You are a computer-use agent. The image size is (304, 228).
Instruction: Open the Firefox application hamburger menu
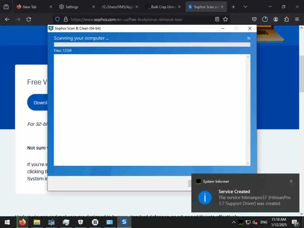[297, 19]
